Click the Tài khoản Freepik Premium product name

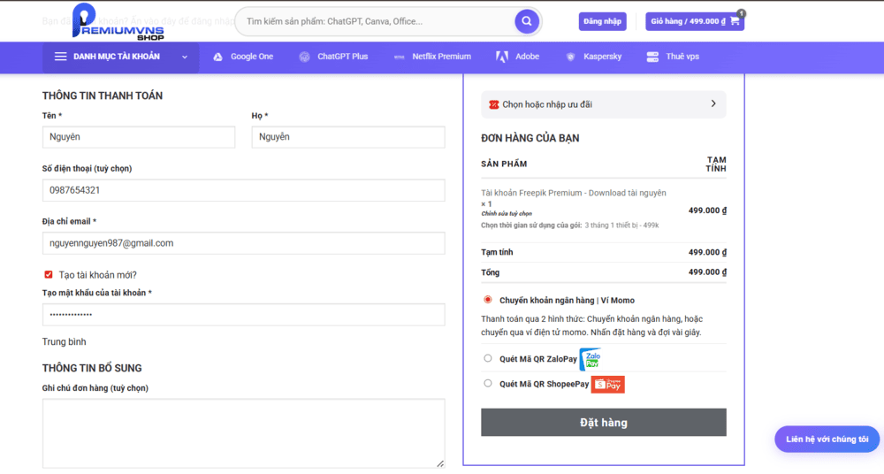click(574, 193)
